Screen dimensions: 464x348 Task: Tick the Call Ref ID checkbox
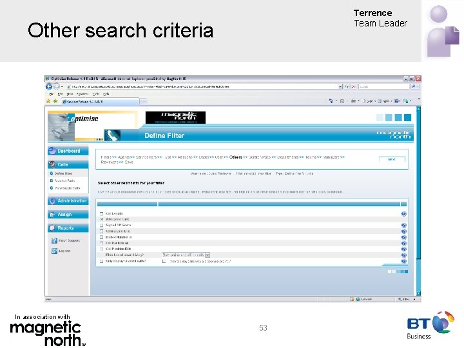tap(102, 243)
